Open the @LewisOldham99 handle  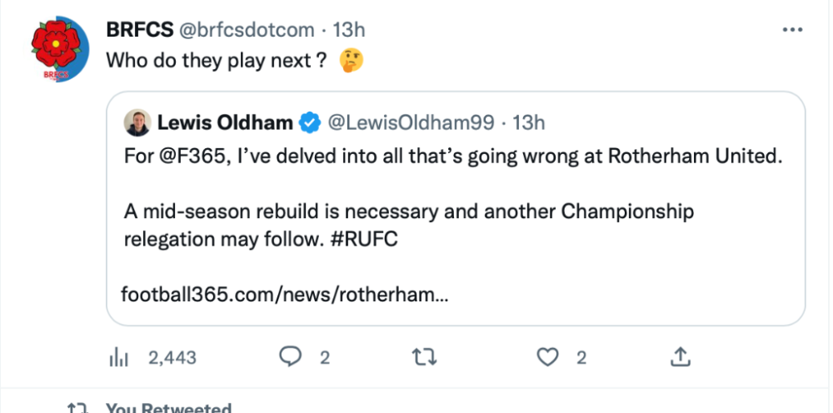413,123
